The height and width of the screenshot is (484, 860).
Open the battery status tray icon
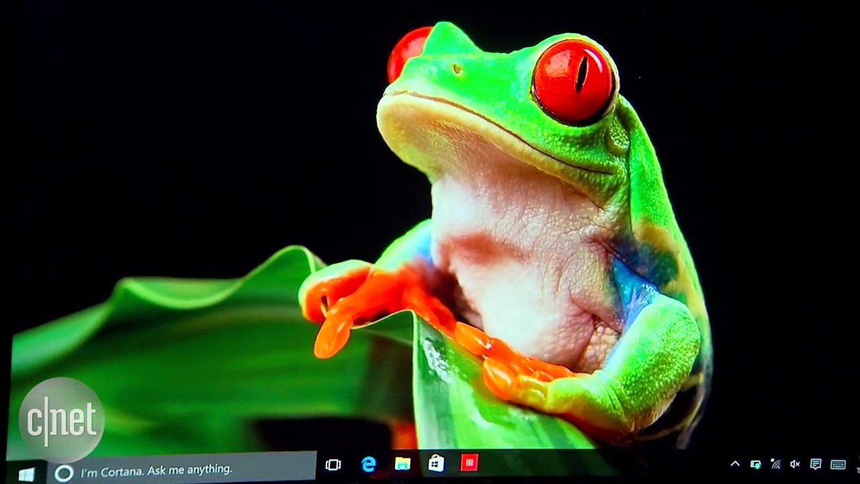[755, 464]
